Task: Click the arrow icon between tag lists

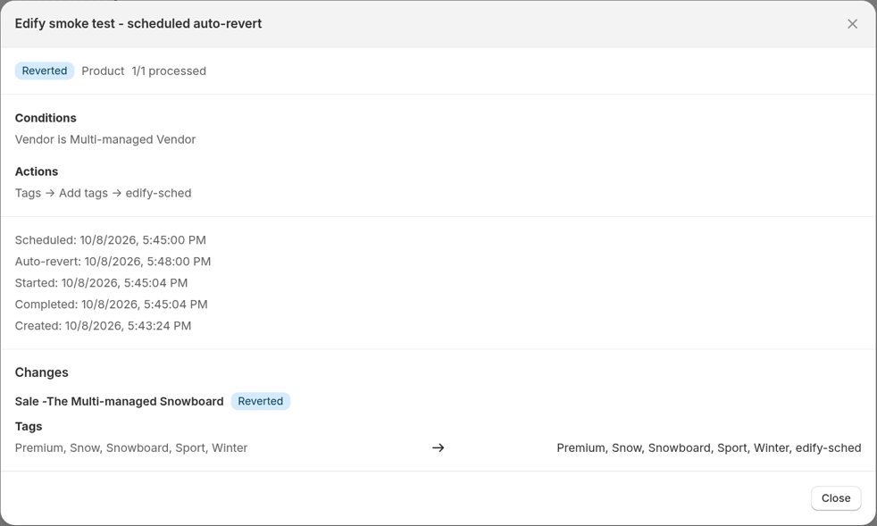Action: point(438,447)
